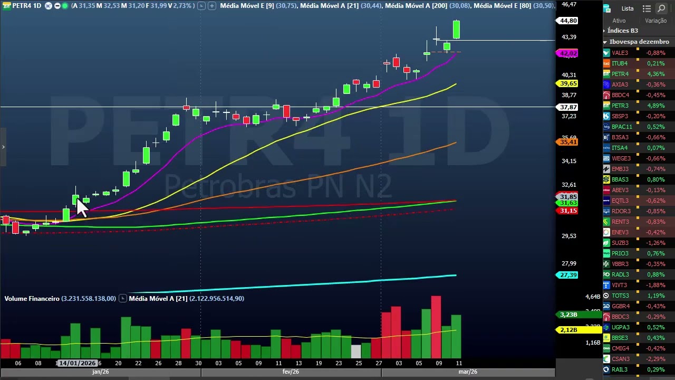Click the ITSA4 logo icon
Screen dimensions: 675x380
click(606, 148)
